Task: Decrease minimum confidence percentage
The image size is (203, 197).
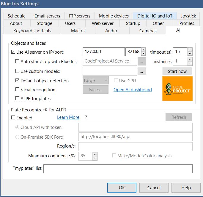Action: pyautogui.click(x=95, y=158)
